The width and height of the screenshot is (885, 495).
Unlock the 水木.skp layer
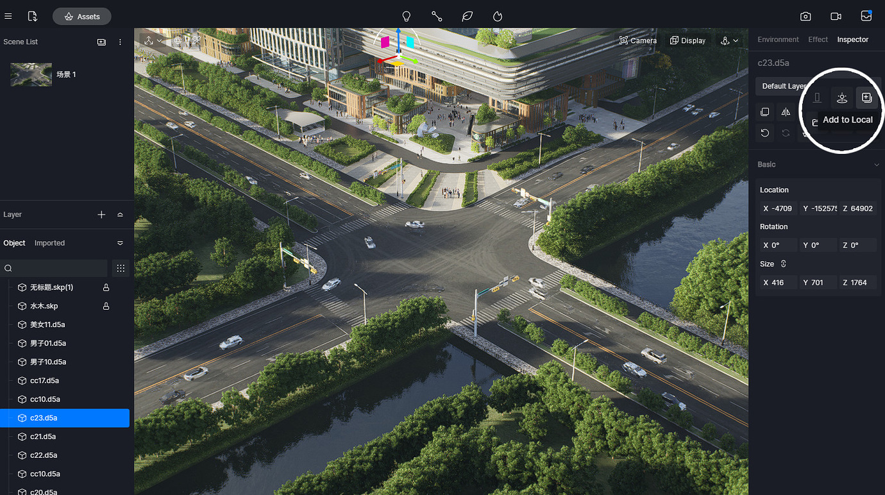(x=106, y=306)
